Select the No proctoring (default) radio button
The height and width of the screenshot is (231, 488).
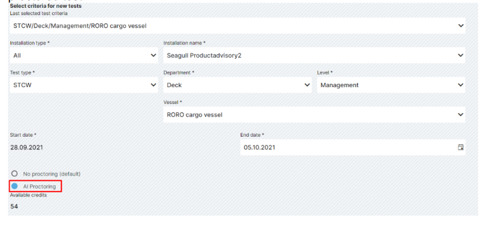(15, 174)
